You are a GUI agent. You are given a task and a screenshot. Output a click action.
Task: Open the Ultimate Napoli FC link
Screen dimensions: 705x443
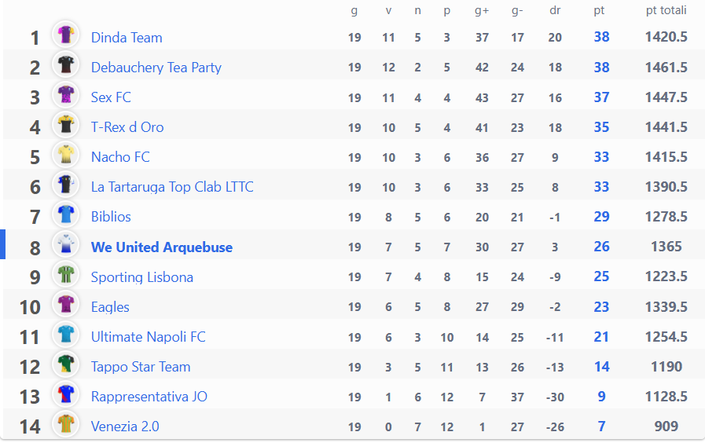click(149, 336)
